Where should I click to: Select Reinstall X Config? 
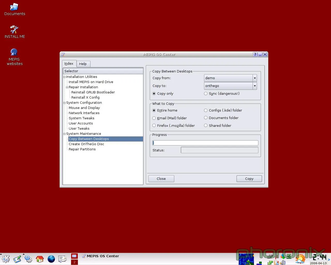click(85, 97)
